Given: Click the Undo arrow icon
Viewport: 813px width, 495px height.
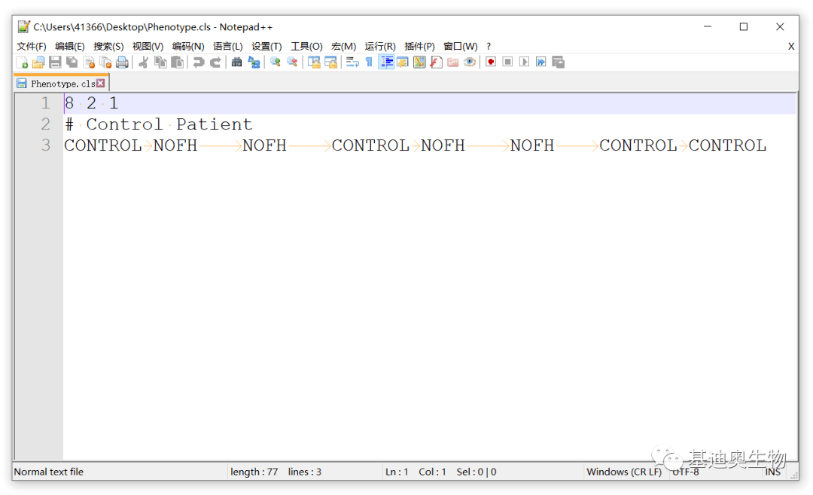Looking at the screenshot, I should pos(199,63).
